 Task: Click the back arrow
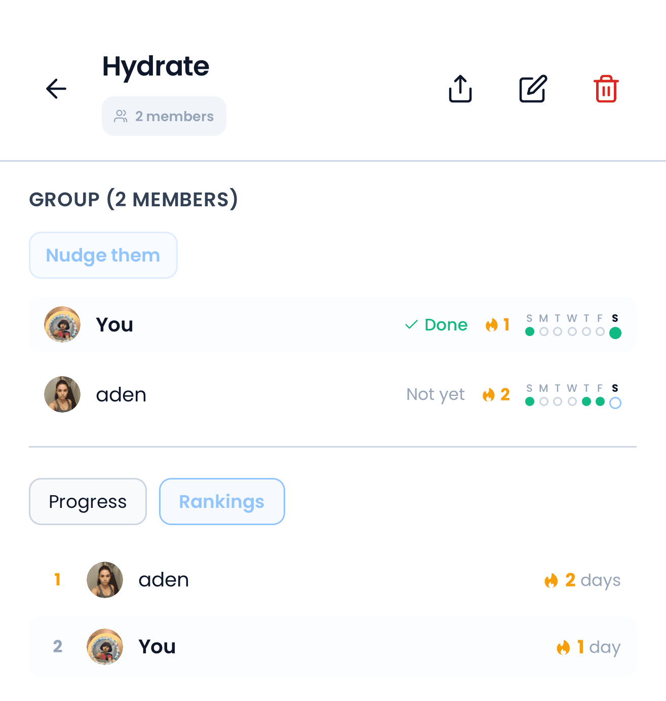click(56, 89)
